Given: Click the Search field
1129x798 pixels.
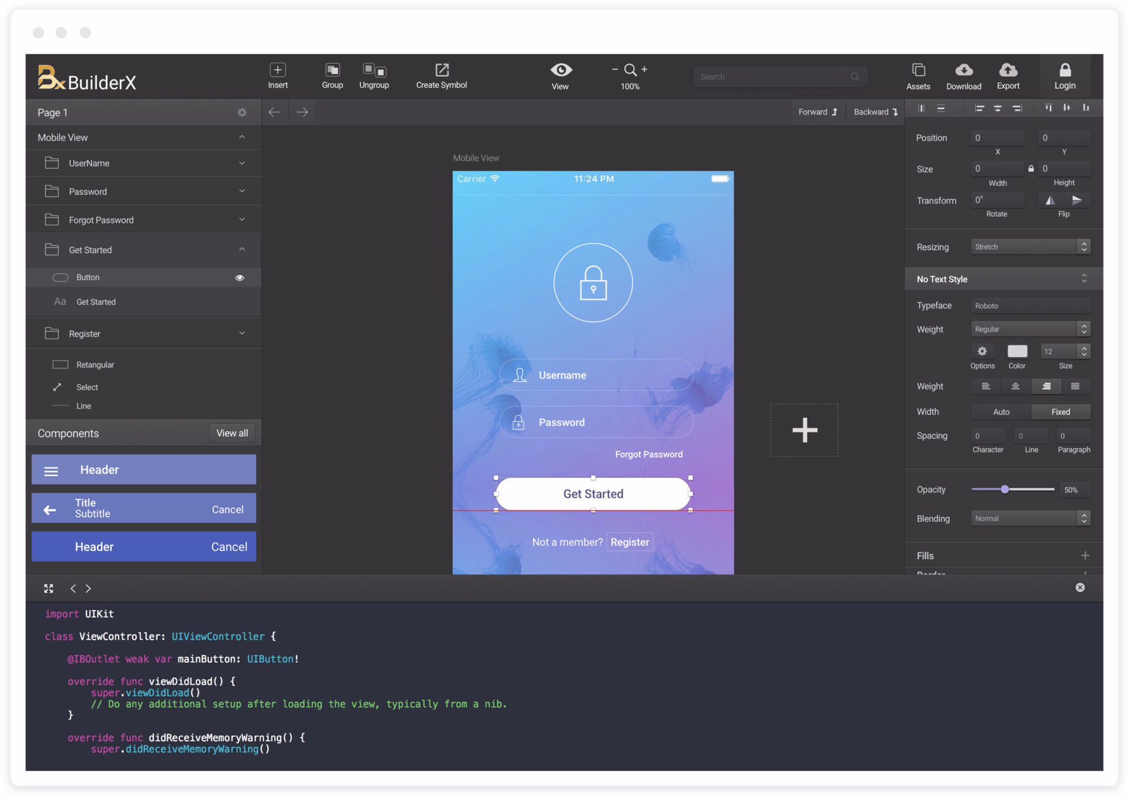Looking at the screenshot, I should [780, 77].
